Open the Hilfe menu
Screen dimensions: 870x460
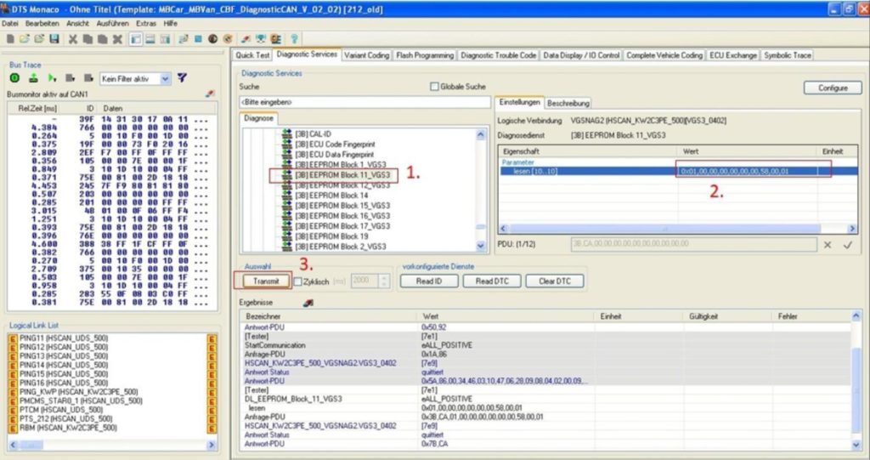coord(170,23)
